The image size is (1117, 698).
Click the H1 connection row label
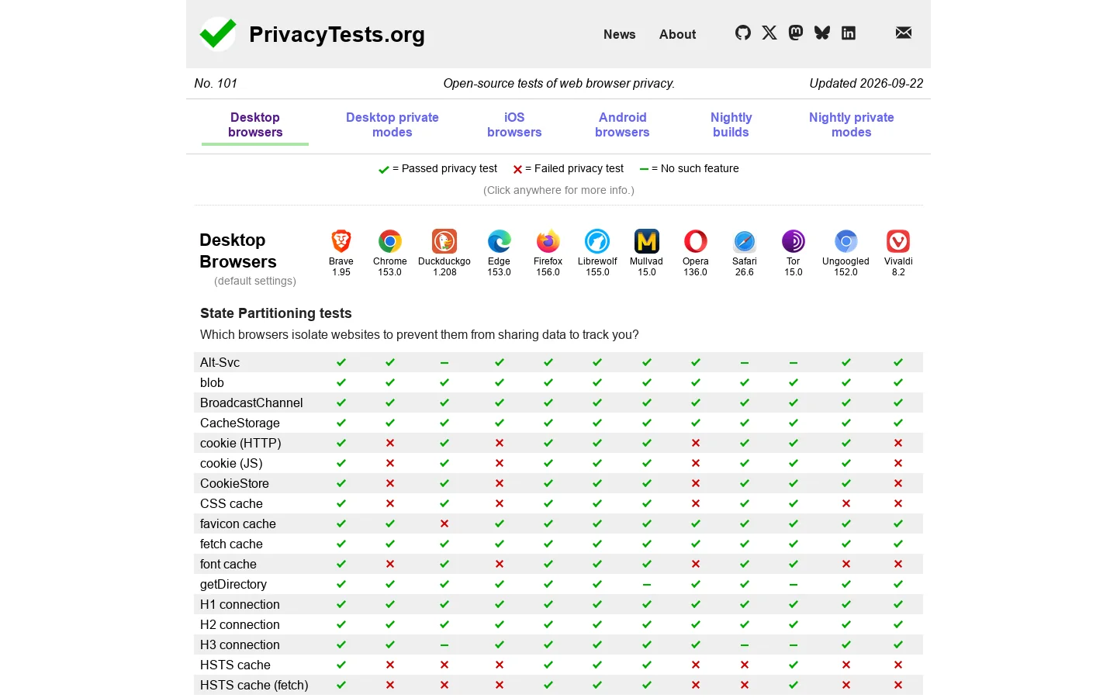tap(240, 604)
